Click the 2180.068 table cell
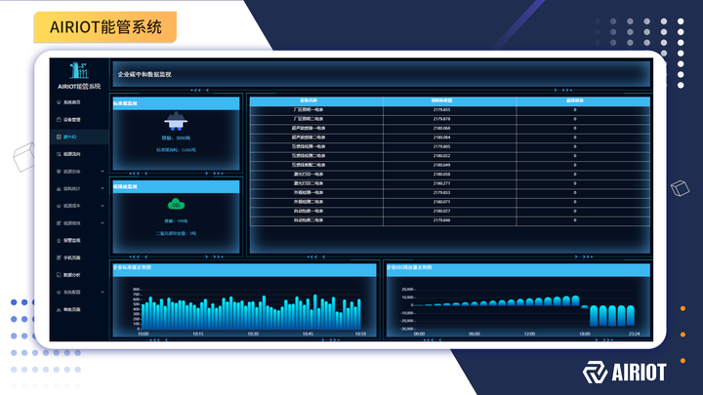This screenshot has width=703, height=395. [441, 128]
